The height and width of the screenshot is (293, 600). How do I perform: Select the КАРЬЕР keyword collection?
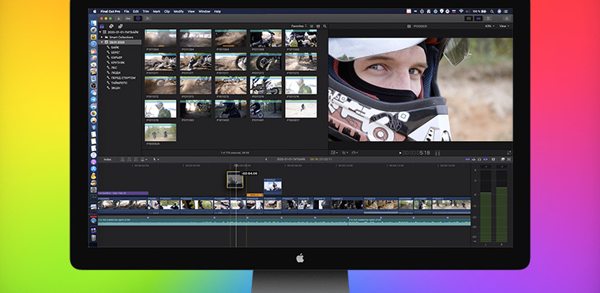(116, 57)
